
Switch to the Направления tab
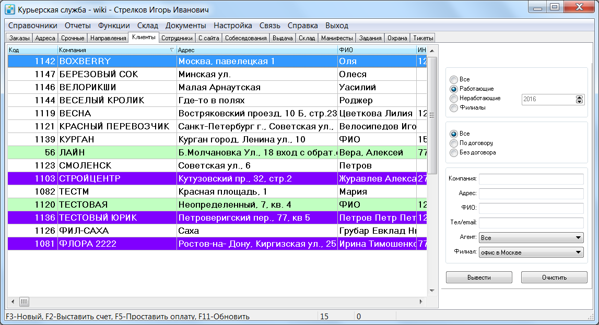(108, 38)
